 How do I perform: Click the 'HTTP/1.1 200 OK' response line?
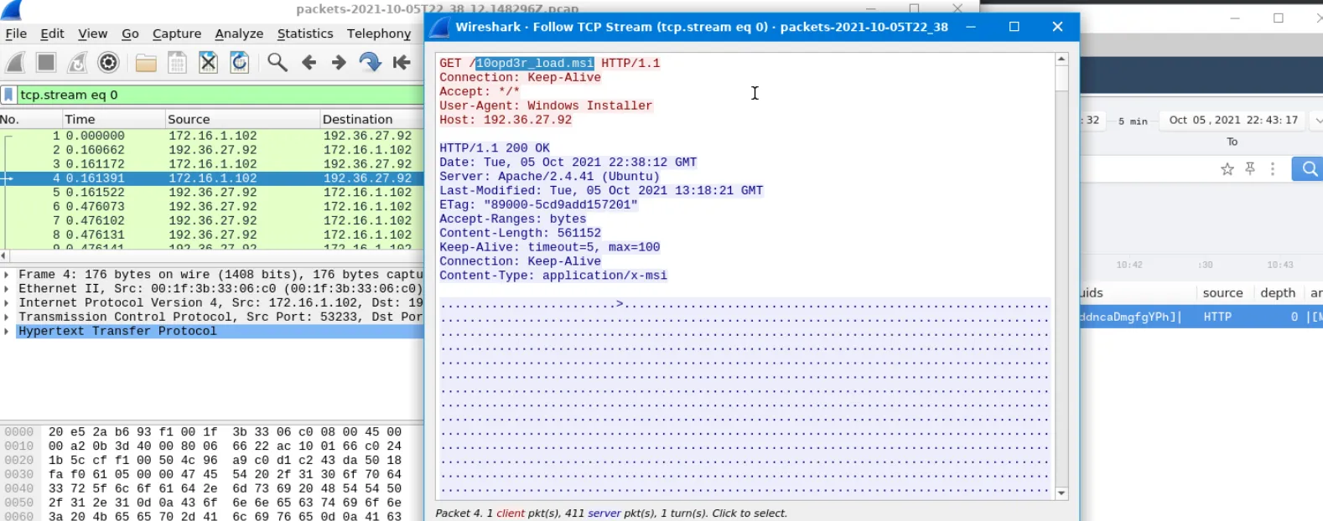(495, 148)
